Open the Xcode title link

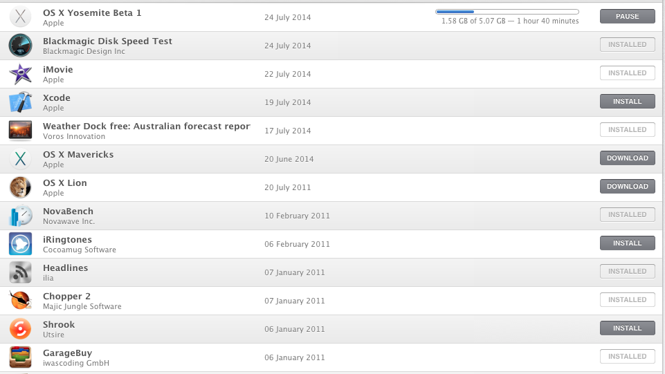(57, 98)
